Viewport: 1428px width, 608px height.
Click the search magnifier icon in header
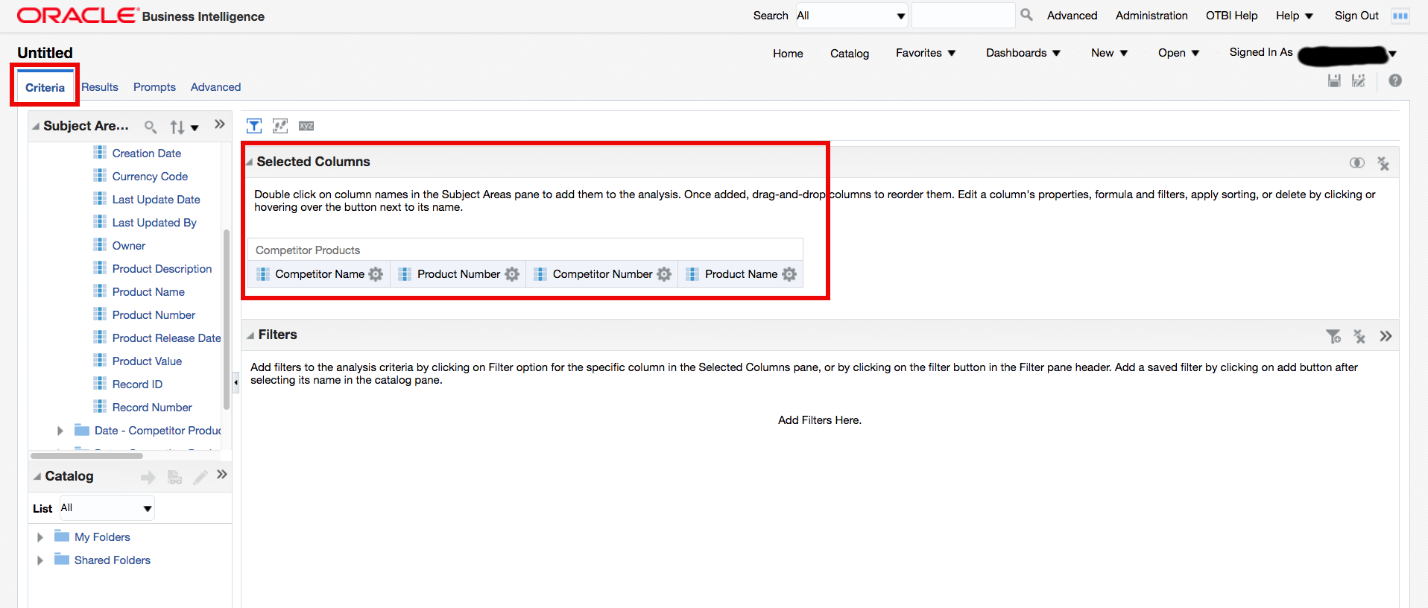click(1026, 15)
